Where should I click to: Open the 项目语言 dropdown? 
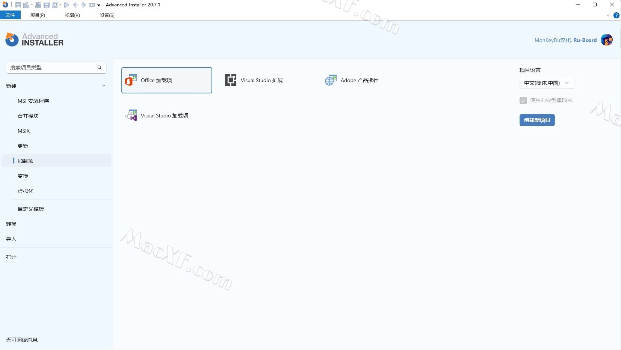(547, 83)
